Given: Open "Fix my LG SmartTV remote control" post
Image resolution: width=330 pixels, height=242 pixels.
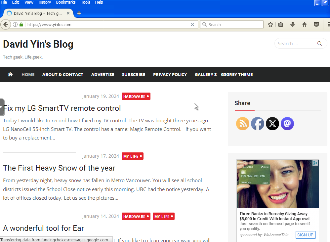Looking at the screenshot, I should click(62, 108).
